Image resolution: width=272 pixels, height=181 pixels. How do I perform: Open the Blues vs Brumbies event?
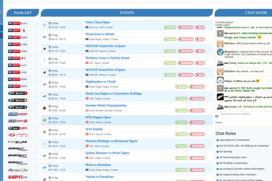click(x=98, y=165)
